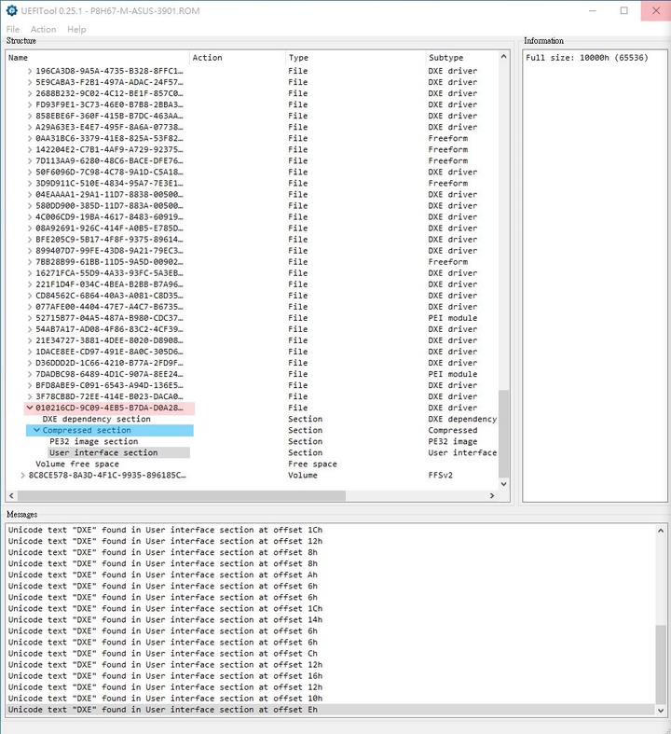Image resolution: width=671 pixels, height=734 pixels.
Task: Click the Messages scroll-down arrow
Action: (661, 710)
